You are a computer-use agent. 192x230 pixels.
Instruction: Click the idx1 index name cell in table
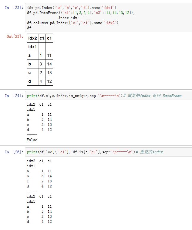[32, 47]
